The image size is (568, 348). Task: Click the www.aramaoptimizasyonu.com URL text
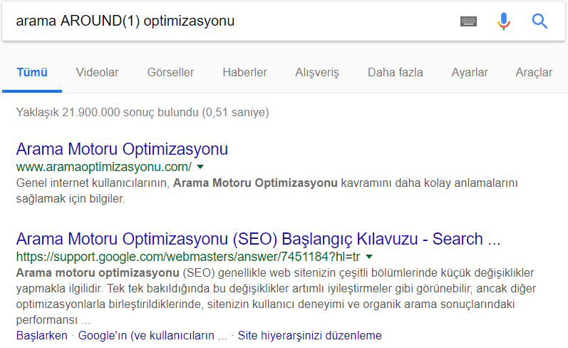tap(104, 167)
